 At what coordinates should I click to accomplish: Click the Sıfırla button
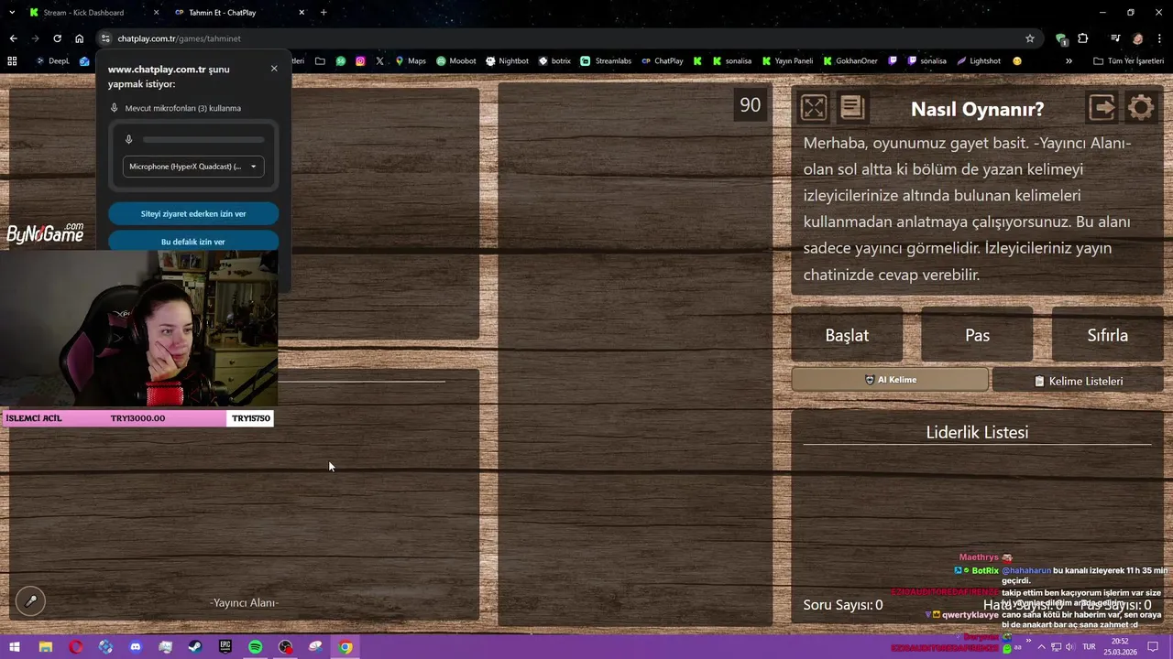point(1107,335)
